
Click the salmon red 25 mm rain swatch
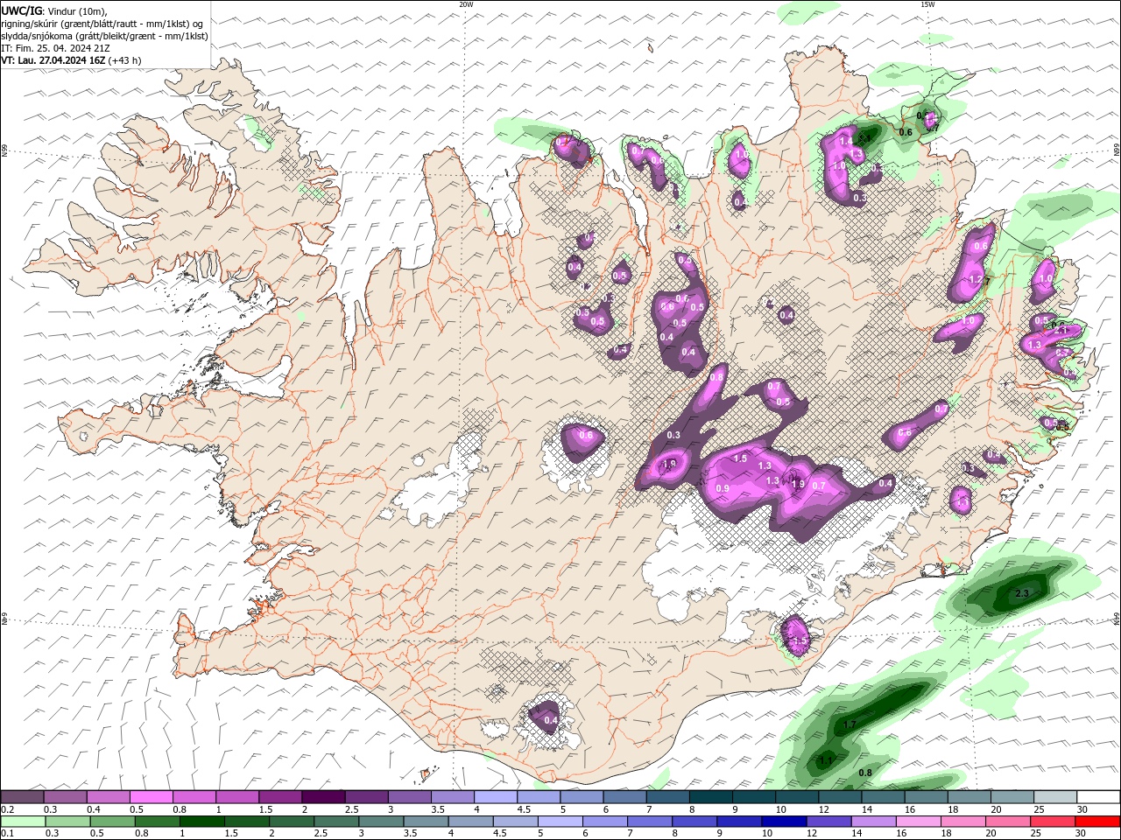coord(1052,822)
